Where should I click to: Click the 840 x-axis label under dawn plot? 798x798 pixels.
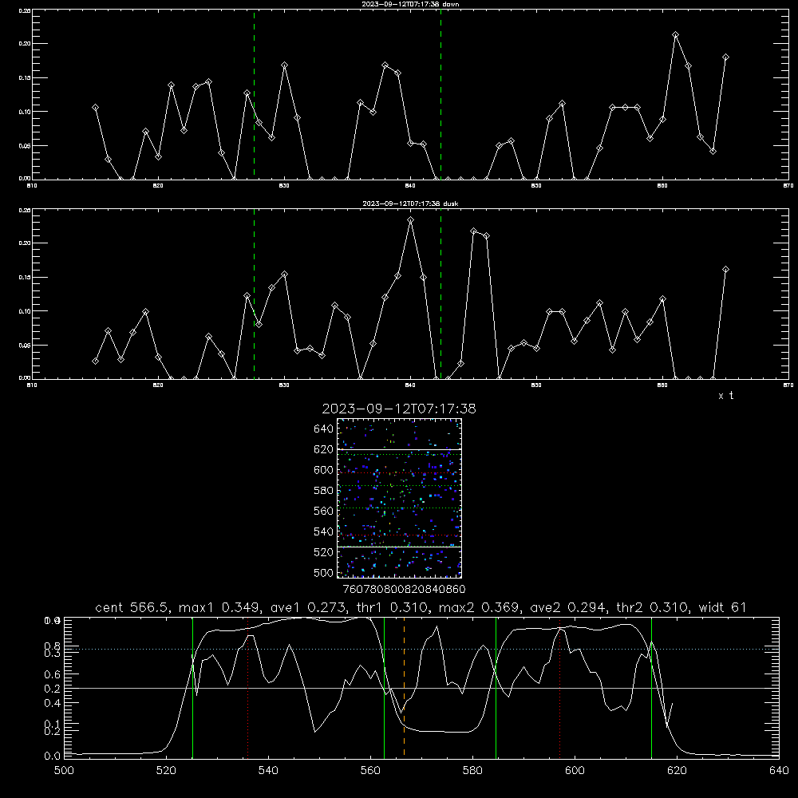[410, 186]
